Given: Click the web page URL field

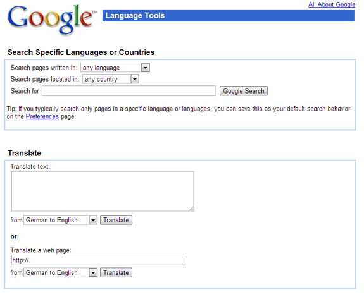Looking at the screenshot, I should [x=98, y=260].
